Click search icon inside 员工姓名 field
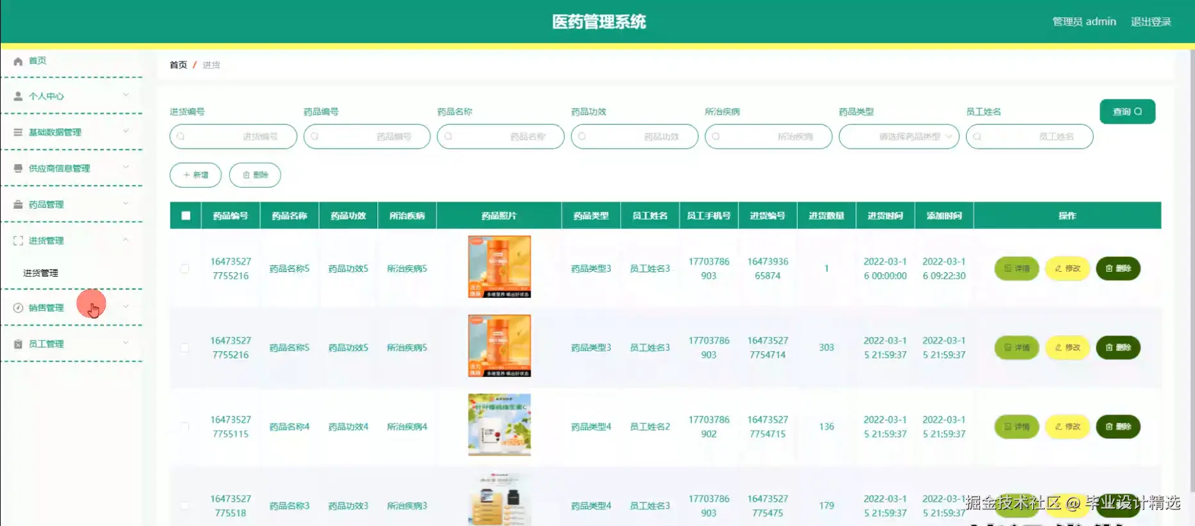Image resolution: width=1195 pixels, height=526 pixels. coord(977,136)
